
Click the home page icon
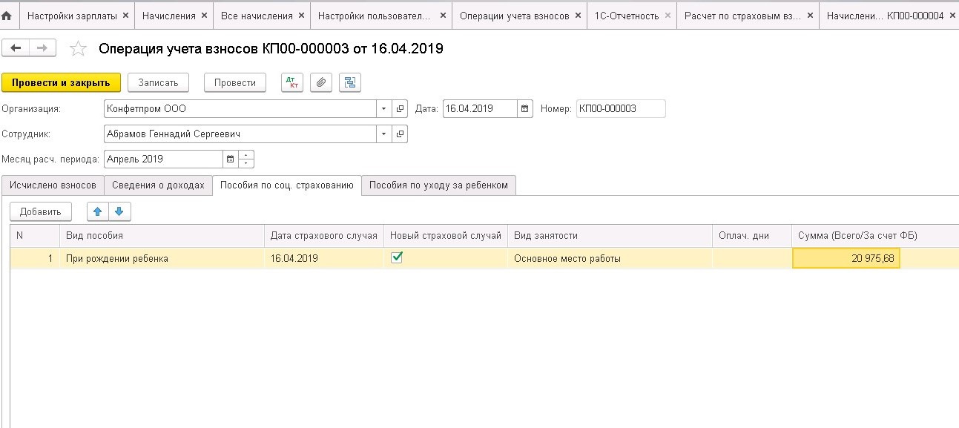point(7,15)
